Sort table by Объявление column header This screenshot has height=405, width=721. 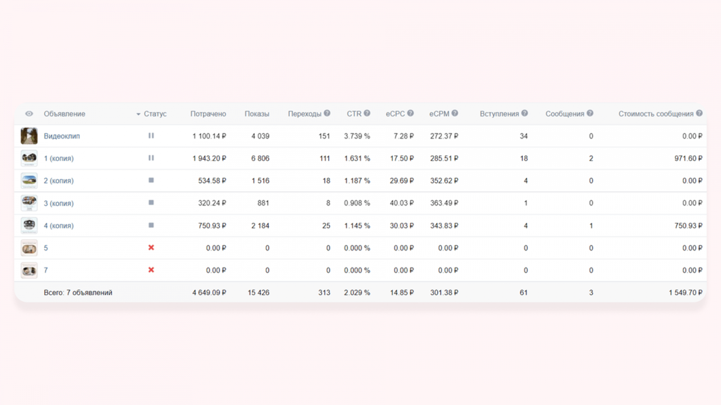coord(64,114)
